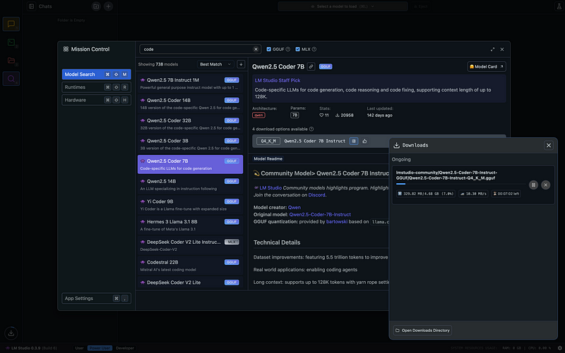Open the Select a model to load dropdown
Image resolution: width=565 pixels, height=353 pixels.
pos(343,6)
